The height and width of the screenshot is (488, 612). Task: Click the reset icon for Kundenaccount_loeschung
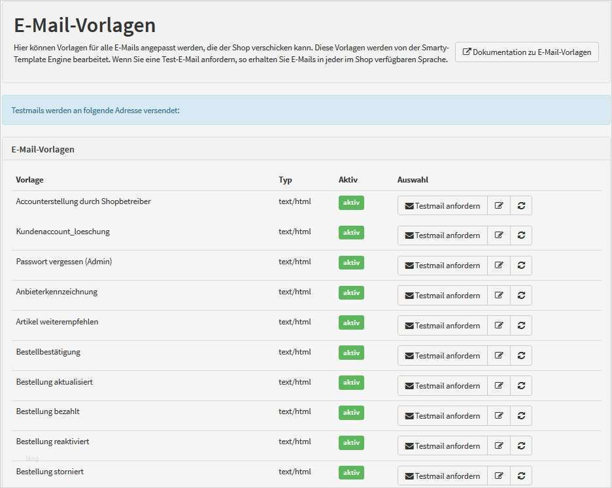coord(521,235)
